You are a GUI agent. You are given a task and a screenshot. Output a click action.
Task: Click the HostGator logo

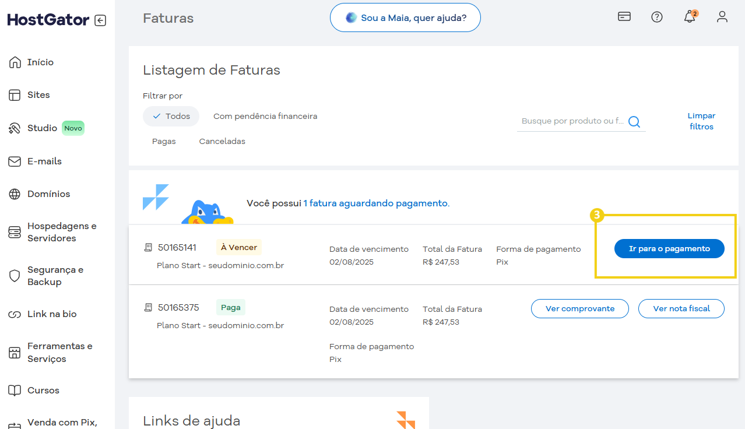48,20
